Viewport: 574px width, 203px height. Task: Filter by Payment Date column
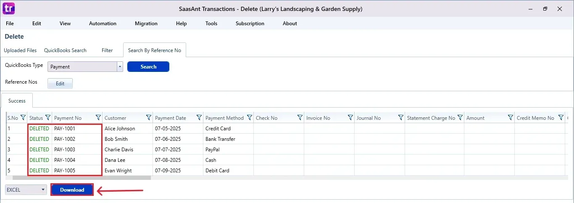(199, 118)
